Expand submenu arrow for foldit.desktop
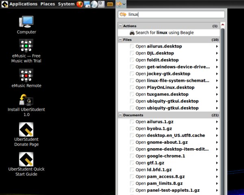The image size is (244, 195). 217,60
